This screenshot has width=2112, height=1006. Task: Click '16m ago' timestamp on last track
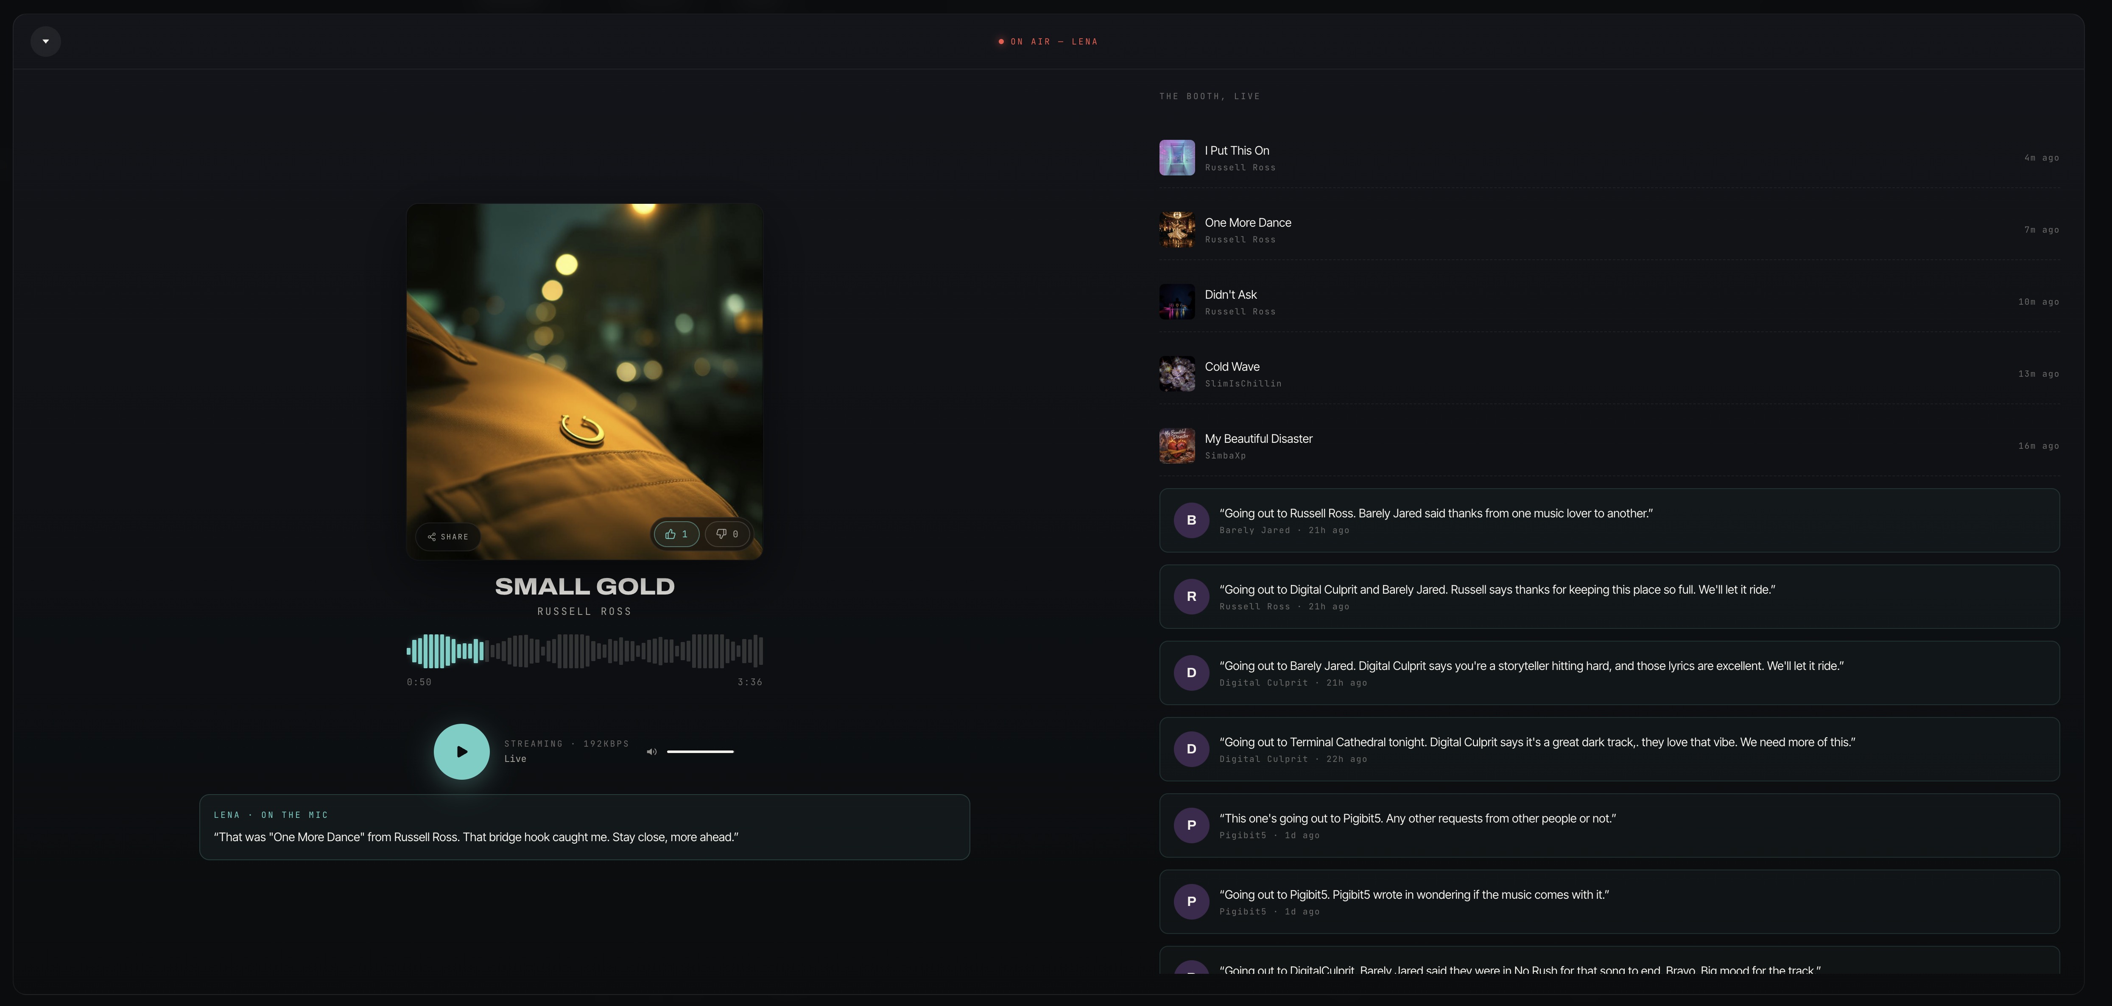coord(2038,447)
